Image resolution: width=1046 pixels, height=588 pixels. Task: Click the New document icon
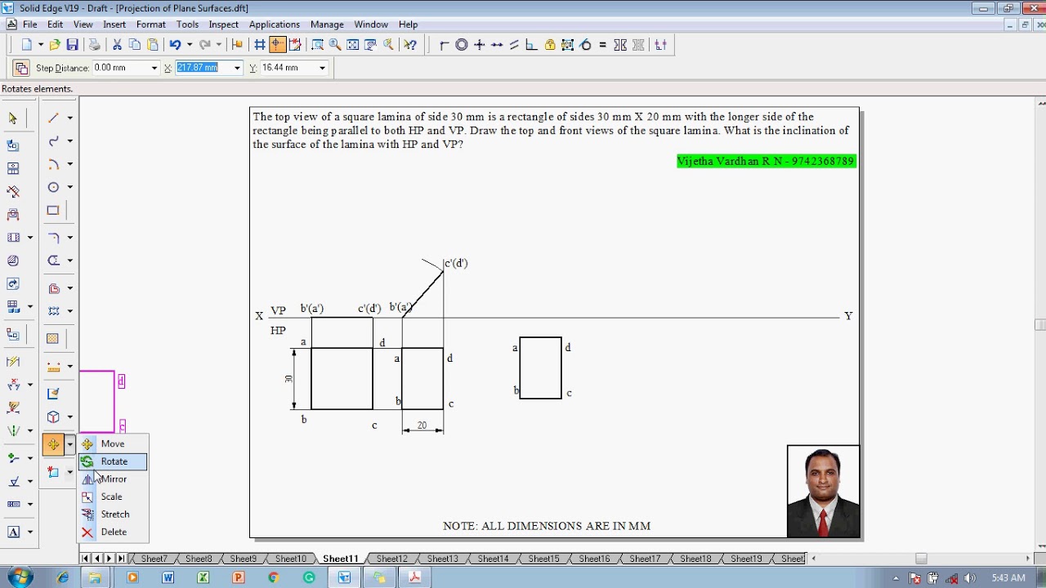(x=27, y=45)
